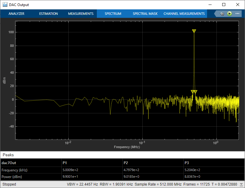Click the Frames = 11725 status entry
This screenshot has width=245, height=188.
pyautogui.click(x=196, y=184)
